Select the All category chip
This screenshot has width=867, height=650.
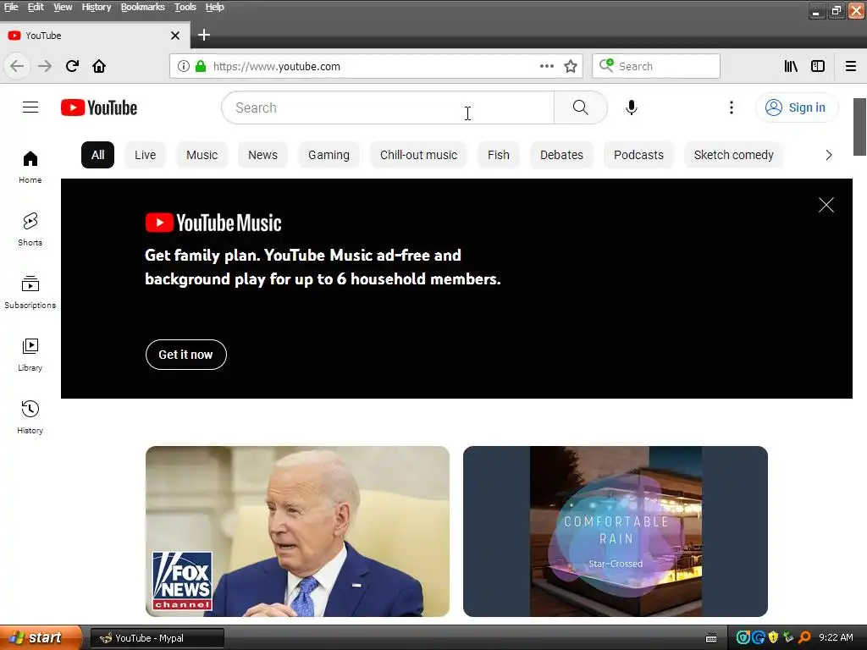point(98,155)
